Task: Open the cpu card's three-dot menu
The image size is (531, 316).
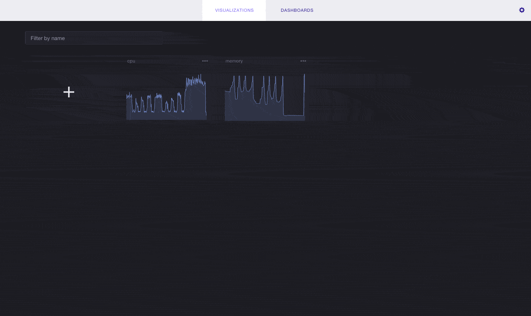Action: (205, 61)
